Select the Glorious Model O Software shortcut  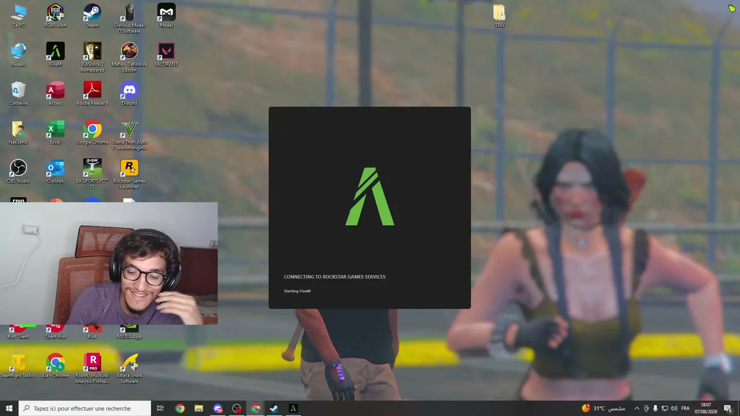129,18
